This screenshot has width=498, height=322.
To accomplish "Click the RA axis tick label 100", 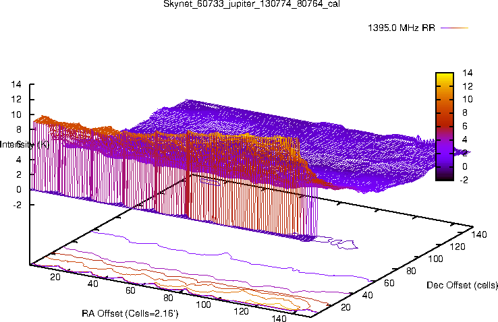I will [203, 304].
